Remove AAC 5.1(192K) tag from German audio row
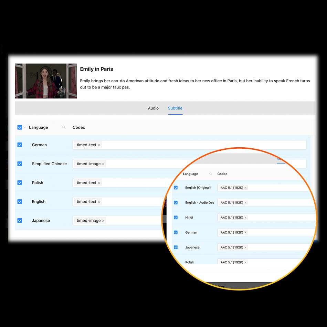The width and height of the screenshot is (327, 327). point(245,233)
